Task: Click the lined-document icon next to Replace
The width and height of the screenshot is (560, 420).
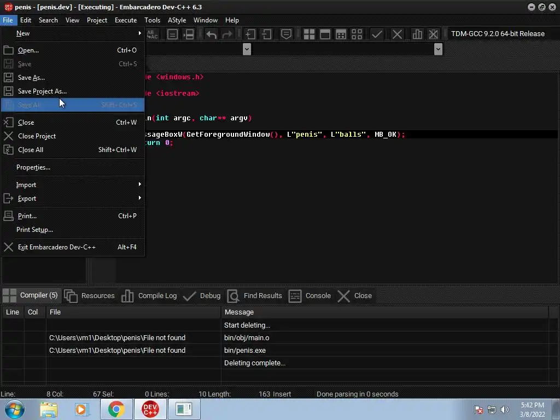Action: coord(172,34)
